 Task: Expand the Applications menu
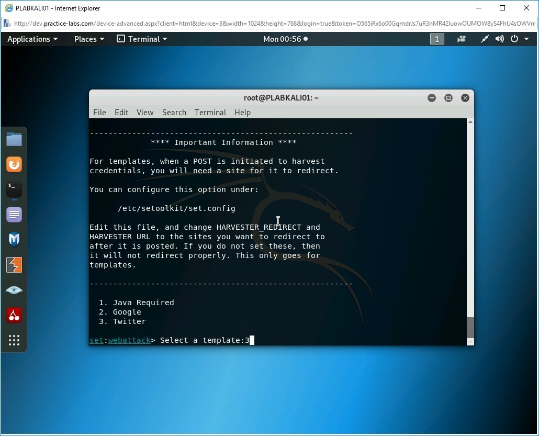point(32,39)
